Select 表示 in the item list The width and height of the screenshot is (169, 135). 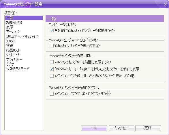[24, 27]
